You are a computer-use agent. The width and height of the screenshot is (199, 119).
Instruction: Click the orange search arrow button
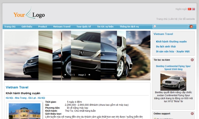pos(191,26)
